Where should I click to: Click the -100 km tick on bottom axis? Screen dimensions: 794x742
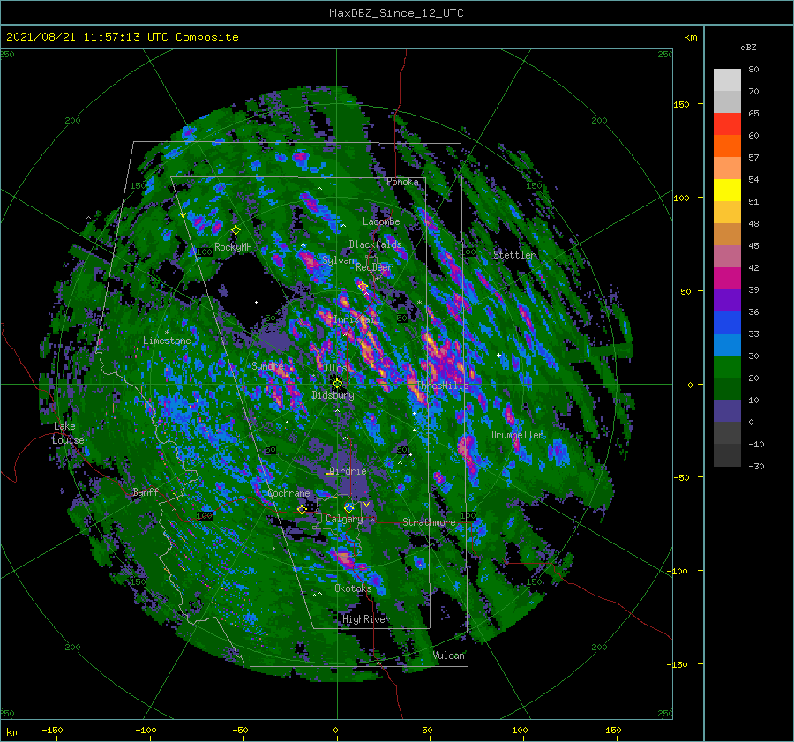pyautogui.click(x=146, y=731)
